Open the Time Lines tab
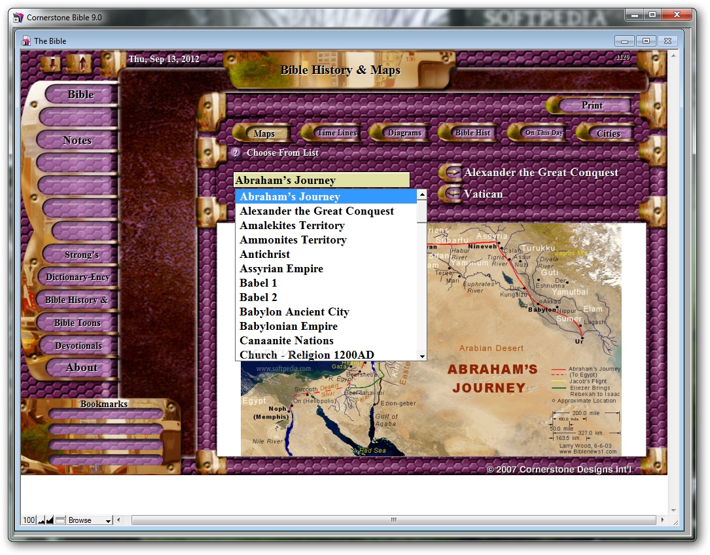Screen dimensions: 710x555 (332, 133)
